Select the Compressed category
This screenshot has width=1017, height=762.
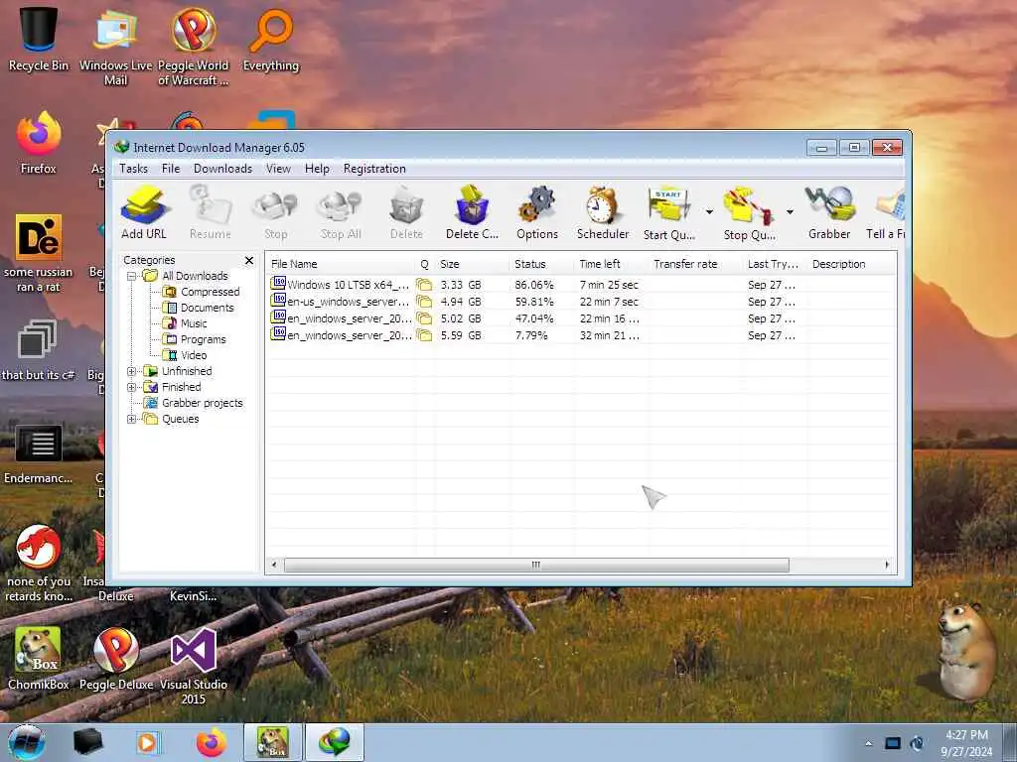(x=201, y=292)
